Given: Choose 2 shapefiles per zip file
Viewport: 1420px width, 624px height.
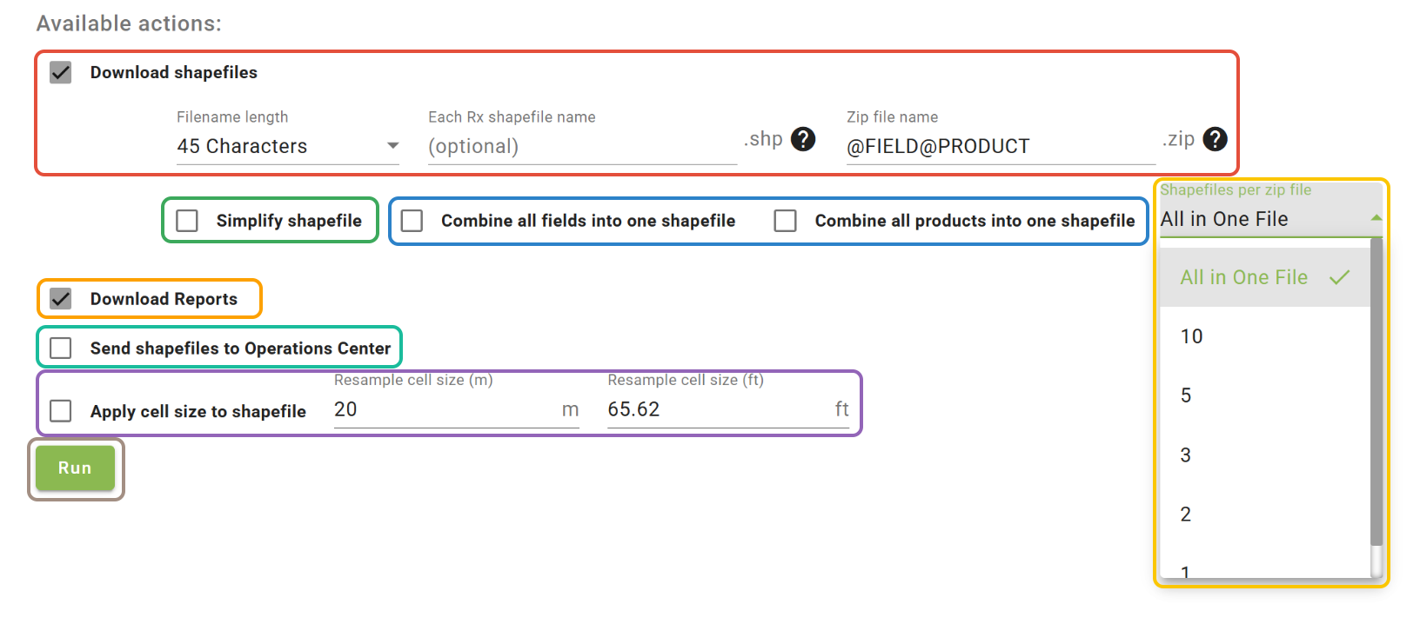Looking at the screenshot, I should pyautogui.click(x=1186, y=514).
